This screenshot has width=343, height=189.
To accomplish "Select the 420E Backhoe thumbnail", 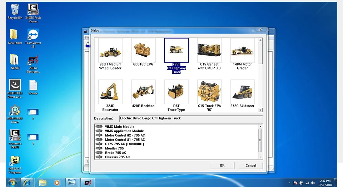I will [143, 92].
